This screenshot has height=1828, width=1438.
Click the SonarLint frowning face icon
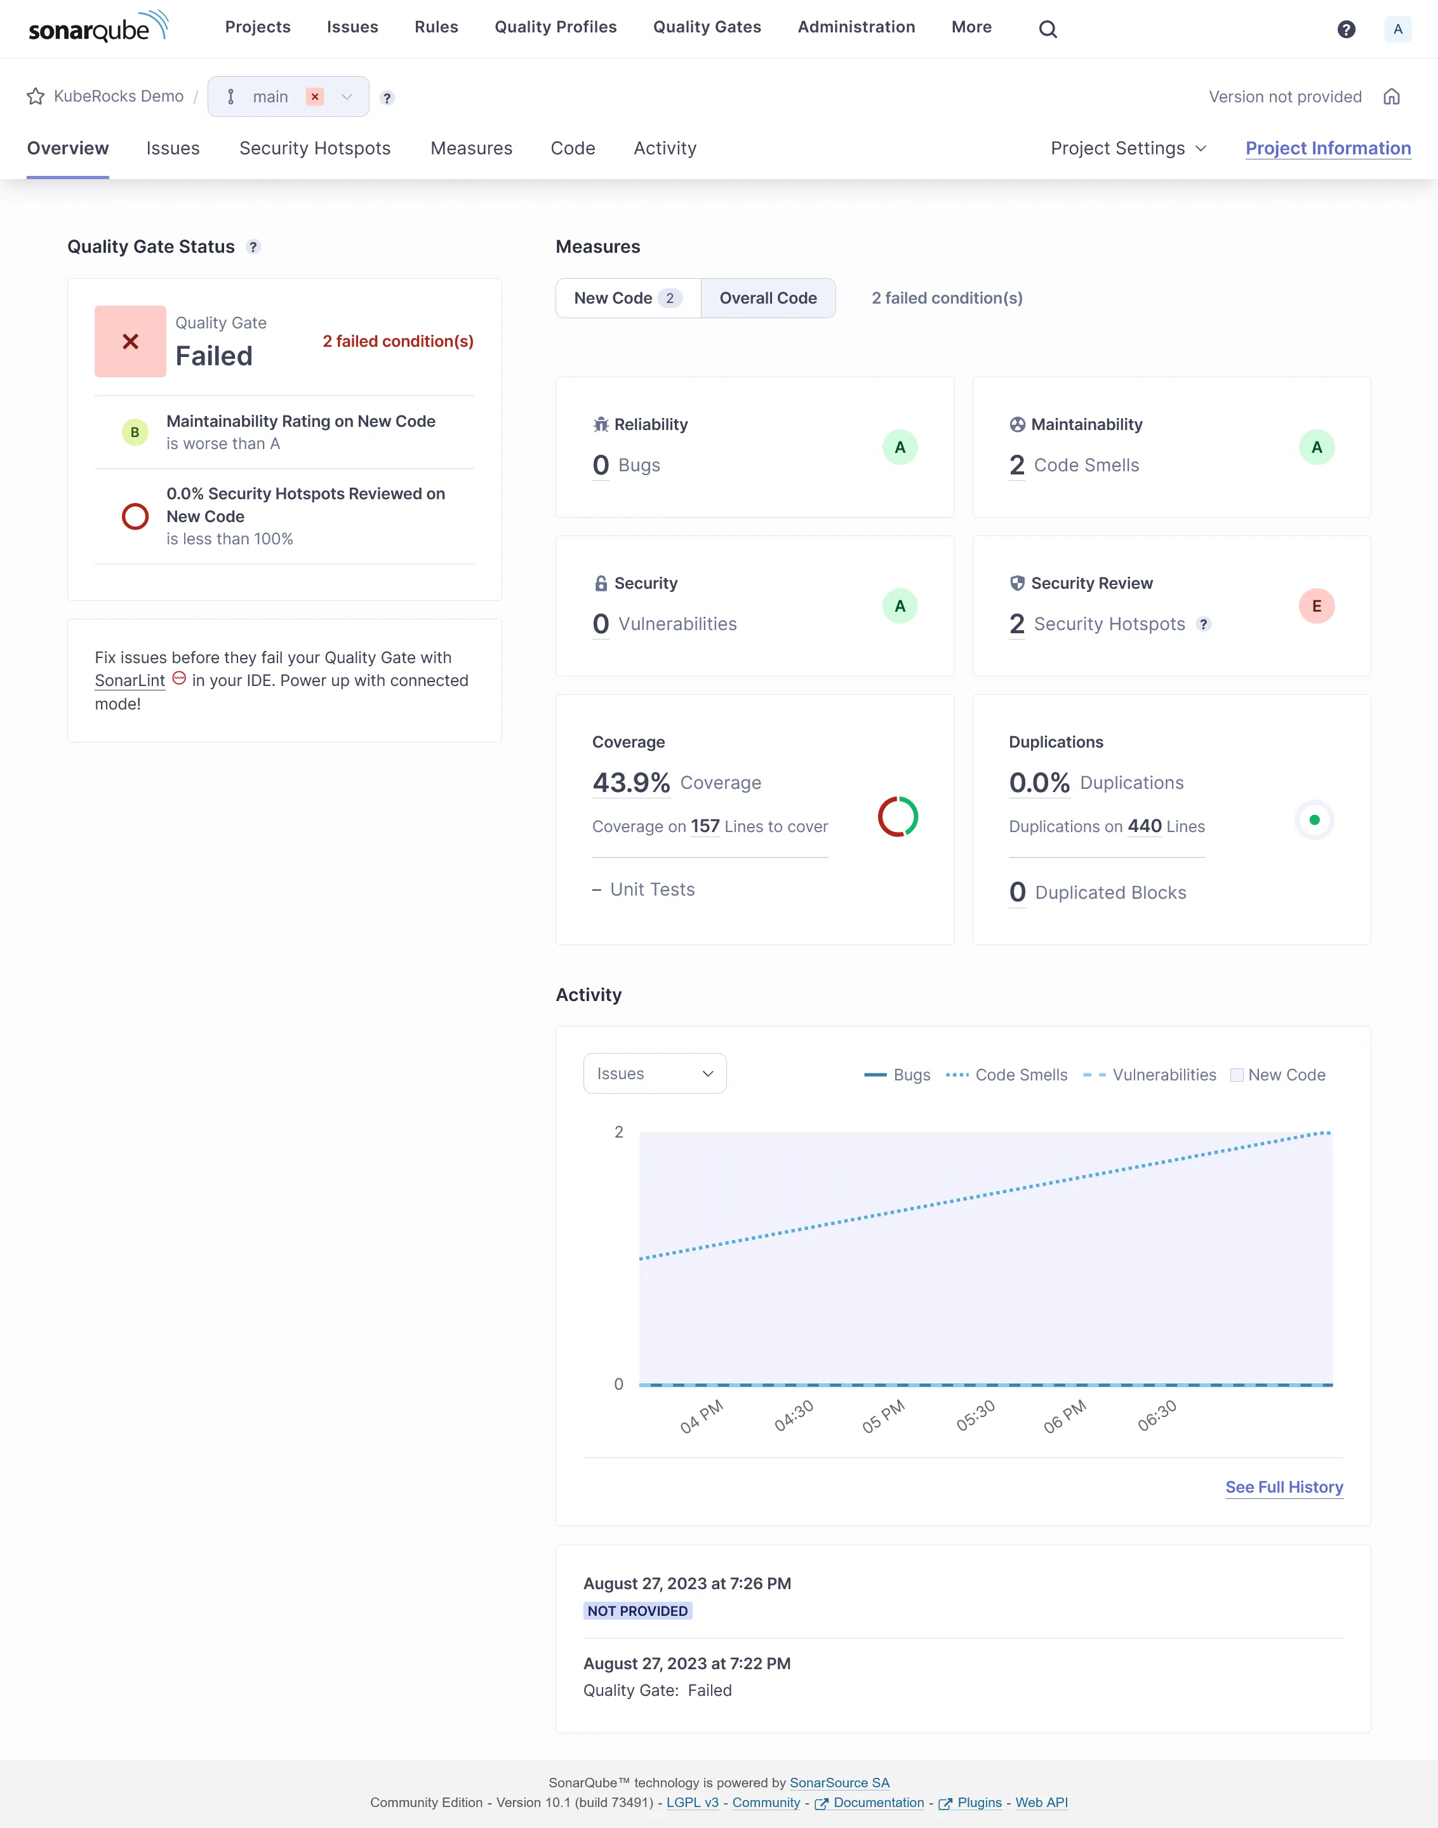(179, 678)
